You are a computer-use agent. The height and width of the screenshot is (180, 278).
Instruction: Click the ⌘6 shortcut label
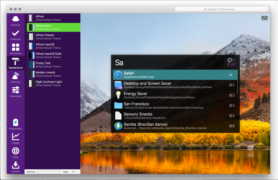coord(232,126)
